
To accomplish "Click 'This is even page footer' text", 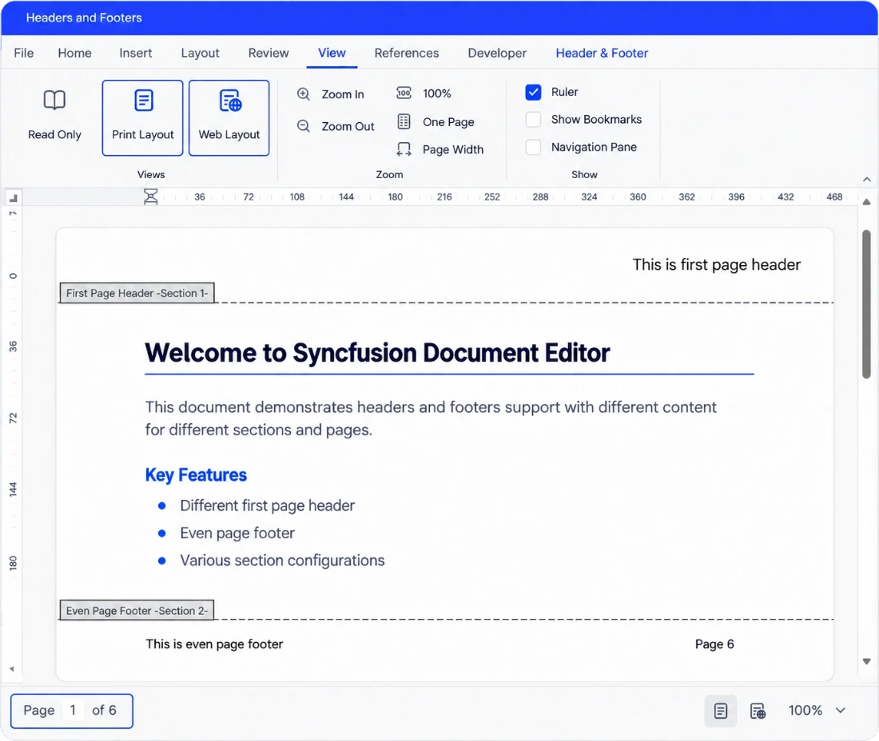I will pyautogui.click(x=214, y=644).
